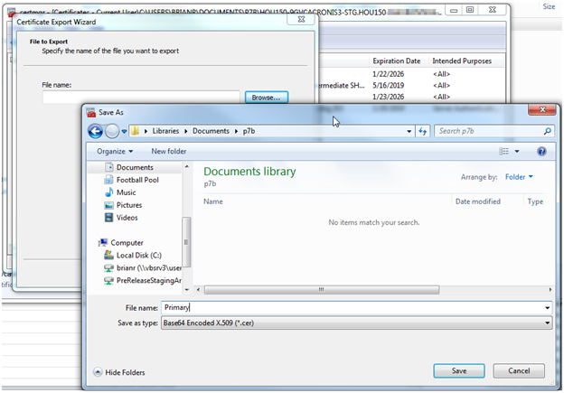Click the Save As title bar icon
Screen dimensions: 564x393
tap(91, 113)
